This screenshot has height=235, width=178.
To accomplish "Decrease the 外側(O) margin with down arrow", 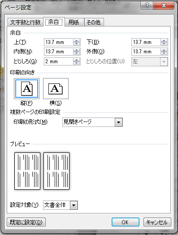I will click(164, 53).
